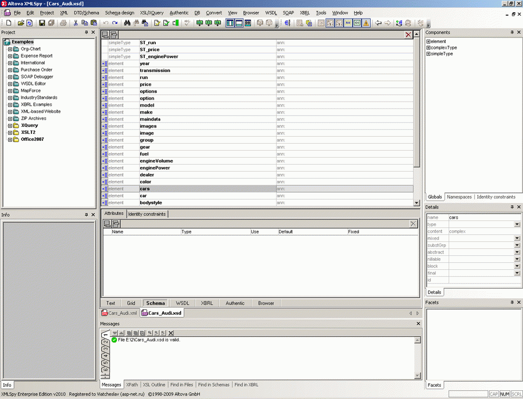
Task: Click the Insert icon in schema overview header
Action: point(113,34)
